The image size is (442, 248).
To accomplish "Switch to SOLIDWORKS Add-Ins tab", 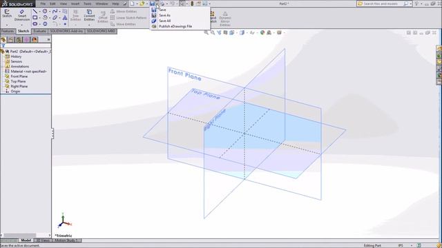I will [67, 31].
